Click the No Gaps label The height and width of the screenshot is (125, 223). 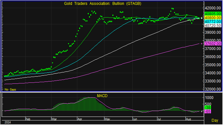click(10, 90)
